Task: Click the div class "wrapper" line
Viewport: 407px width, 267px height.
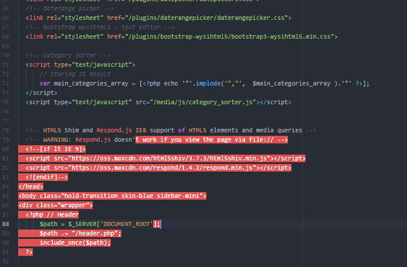Action: pos(56,205)
